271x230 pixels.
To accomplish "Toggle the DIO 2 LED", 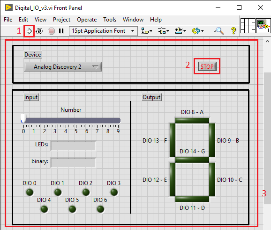I will [86, 192].
